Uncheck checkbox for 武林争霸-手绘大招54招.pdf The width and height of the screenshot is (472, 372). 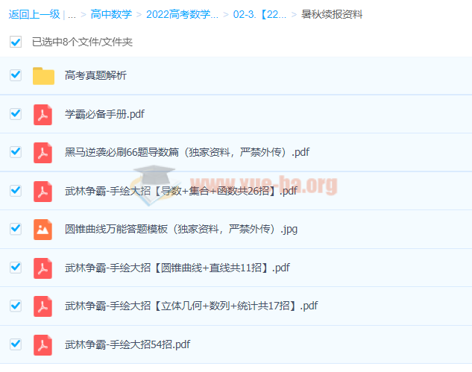[x=16, y=344]
